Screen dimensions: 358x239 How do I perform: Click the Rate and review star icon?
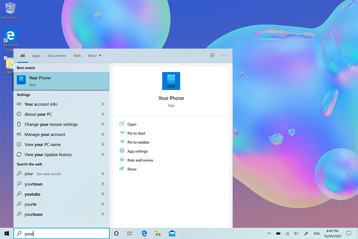122,160
